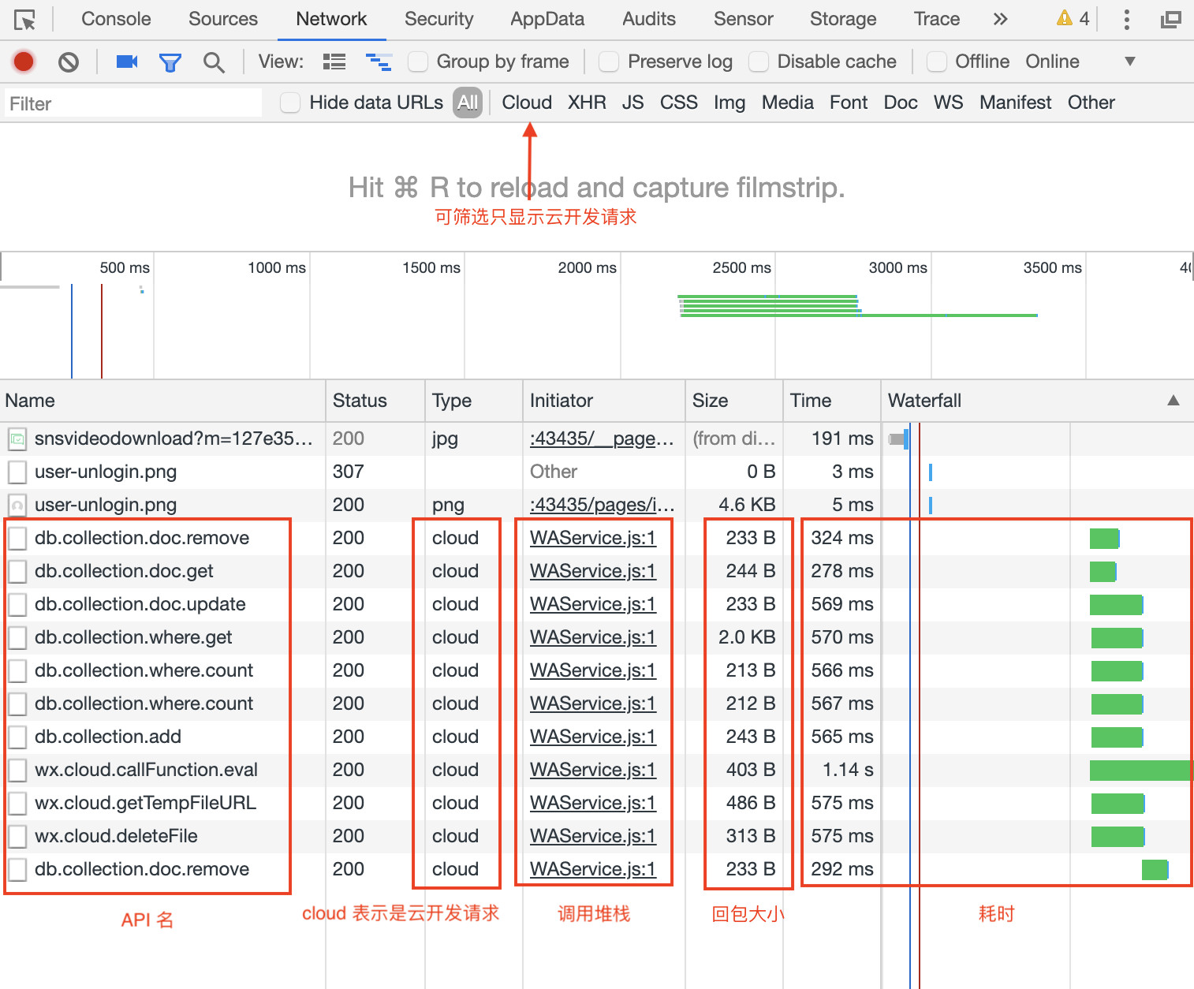This screenshot has width=1194, height=989.
Task: Enable the Group by frame checkbox
Action: (x=418, y=62)
